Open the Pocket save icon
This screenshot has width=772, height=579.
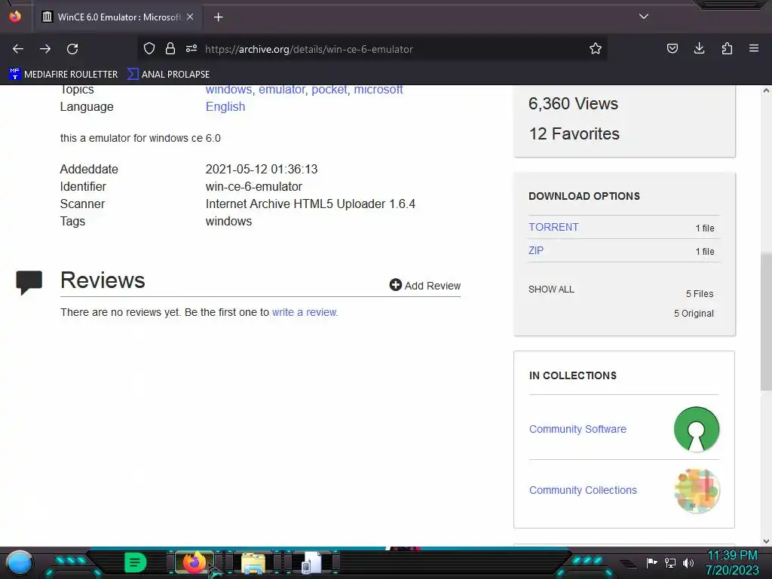[672, 48]
